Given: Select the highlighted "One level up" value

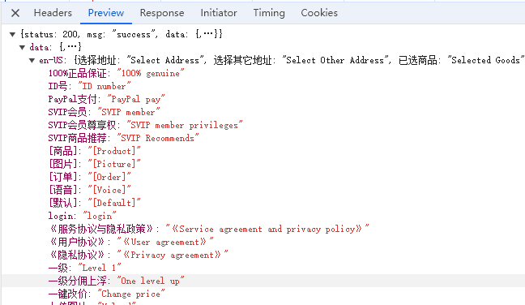Looking at the screenshot, I should (x=151, y=281).
